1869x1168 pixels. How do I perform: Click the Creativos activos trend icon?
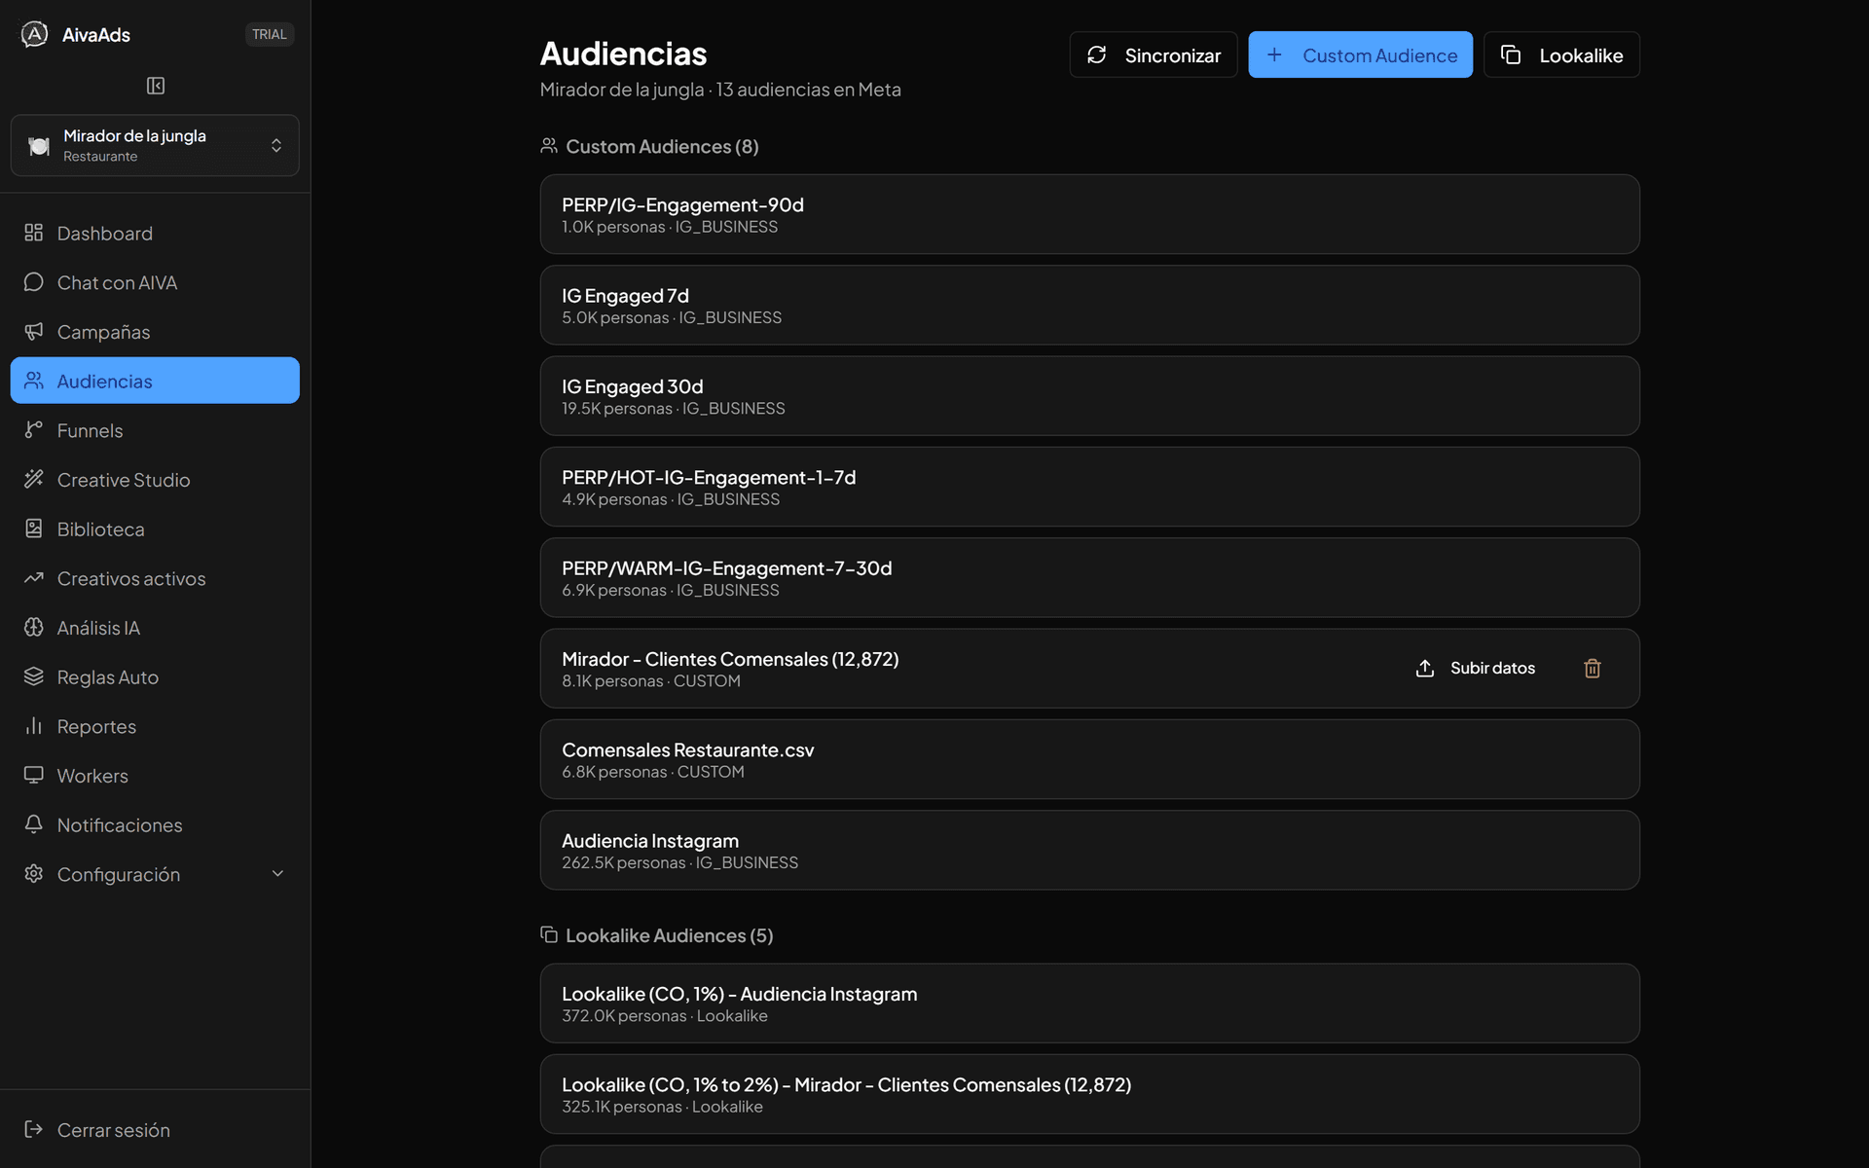pos(34,578)
